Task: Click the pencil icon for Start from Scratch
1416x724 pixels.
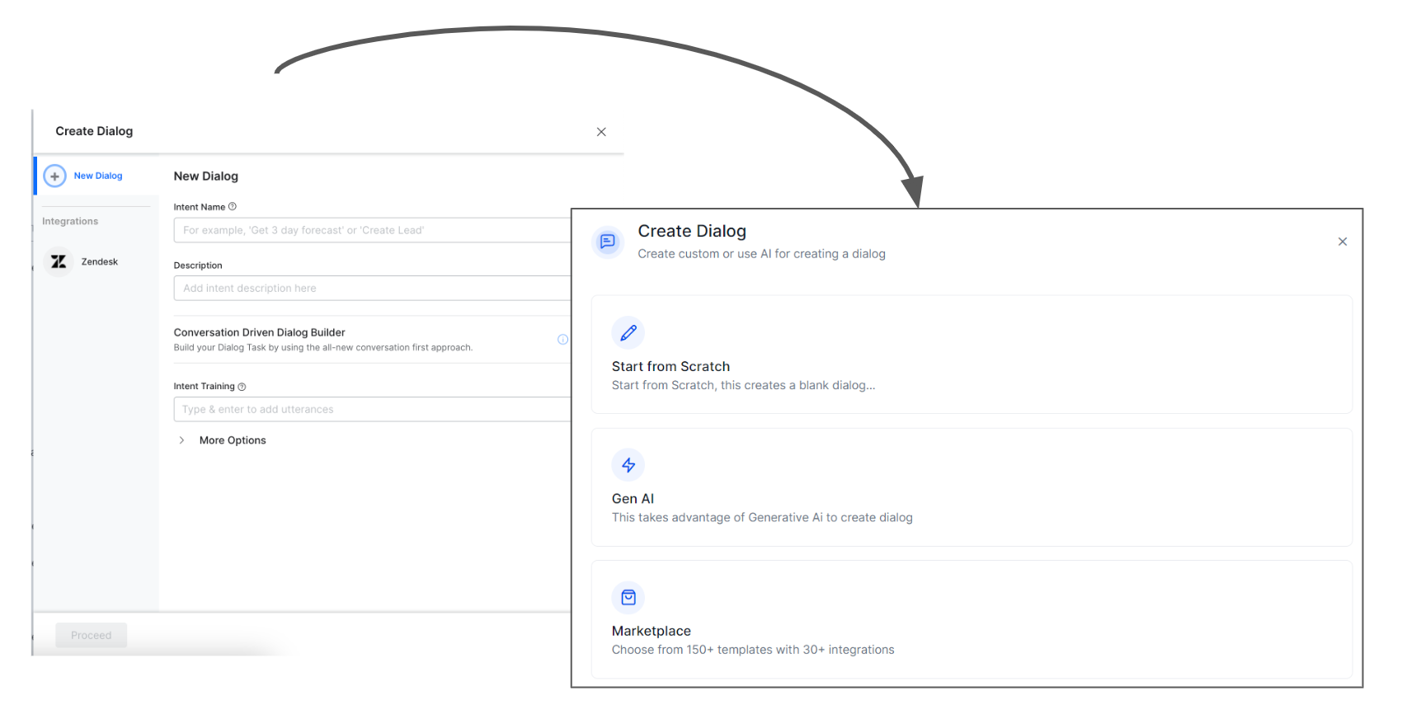Action: [628, 333]
